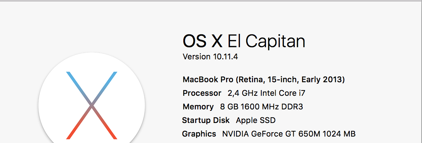
Task: Click the MacBook Pro model name line
Action: pyautogui.click(x=264, y=79)
